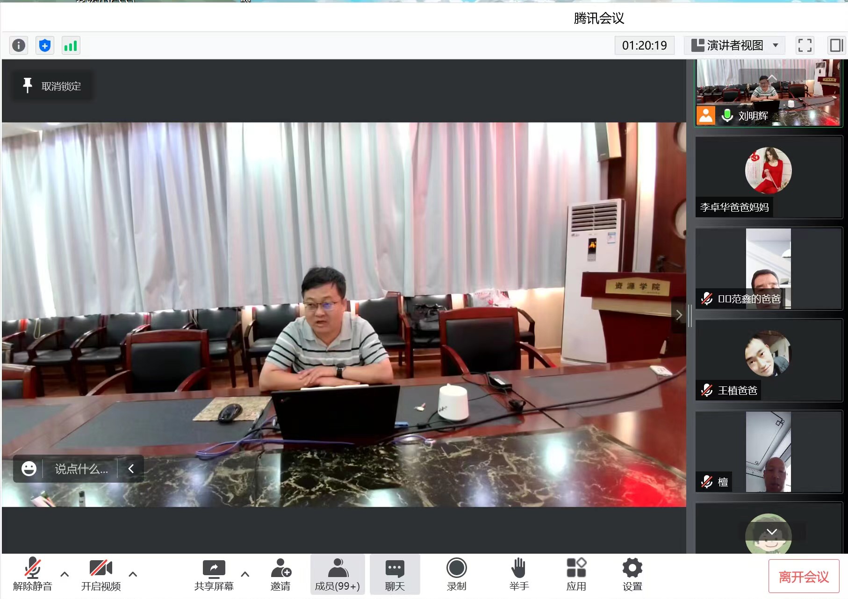Open the Invite (邀请) option
The height and width of the screenshot is (599, 848).
pos(280,574)
